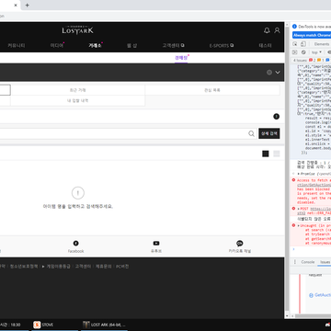
Task: Open the notification bell in Lost Ark header
Action: 267,30
